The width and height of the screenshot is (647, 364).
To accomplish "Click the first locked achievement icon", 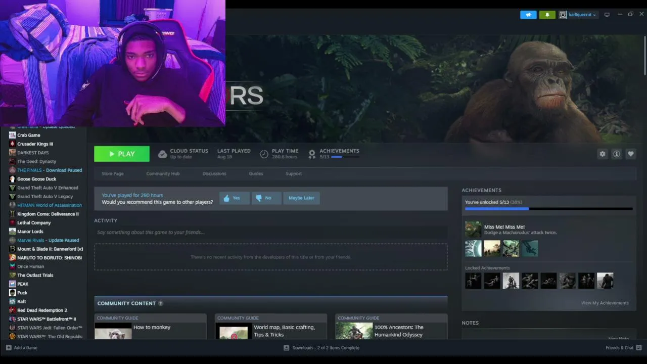I will 473,281.
